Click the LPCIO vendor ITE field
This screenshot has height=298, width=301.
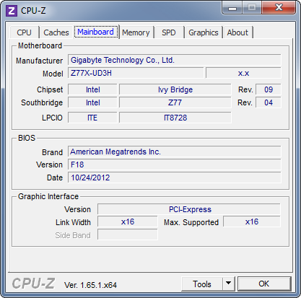92,118
